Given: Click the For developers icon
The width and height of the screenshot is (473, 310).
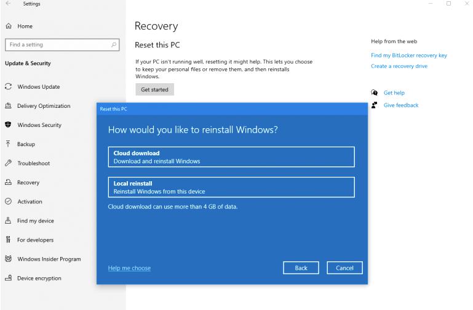Looking at the screenshot, I should point(8,240).
